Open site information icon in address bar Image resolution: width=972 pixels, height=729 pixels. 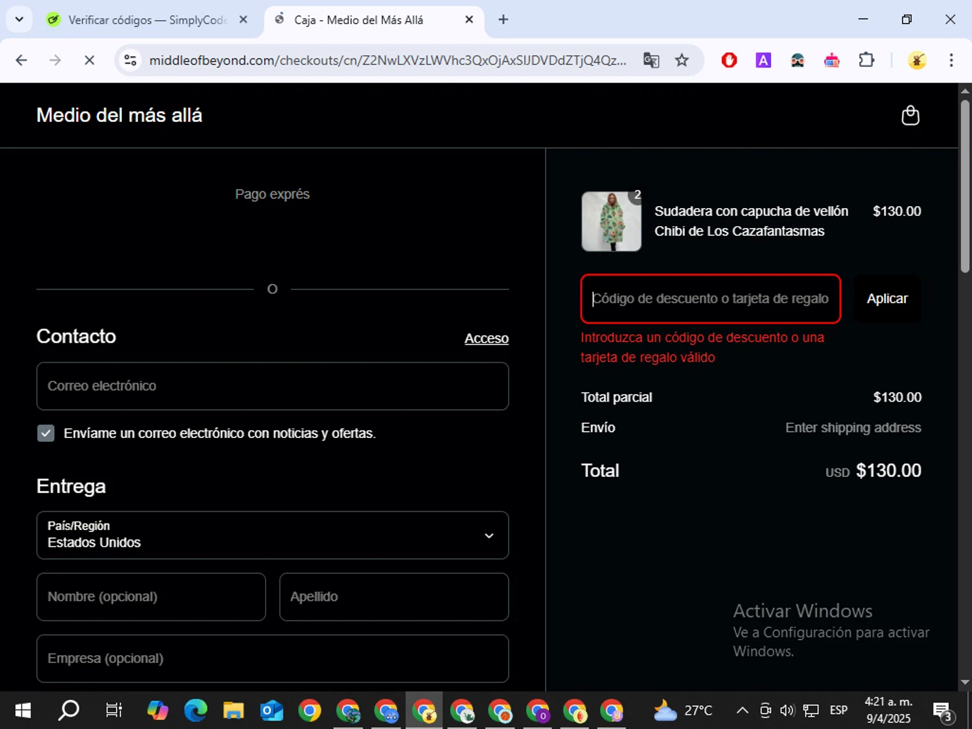tap(130, 60)
